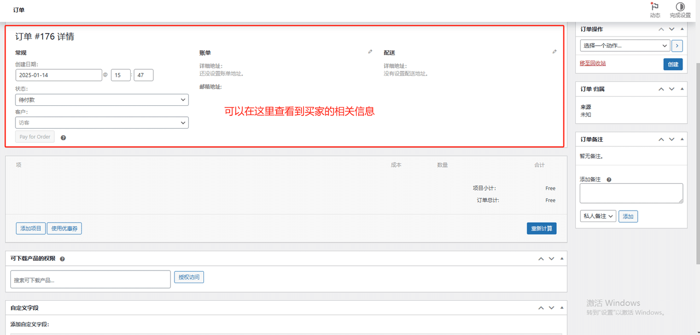Image resolution: width=700 pixels, height=335 pixels.
Task: Move 自定义字段 panel up arrow
Action: click(x=541, y=308)
